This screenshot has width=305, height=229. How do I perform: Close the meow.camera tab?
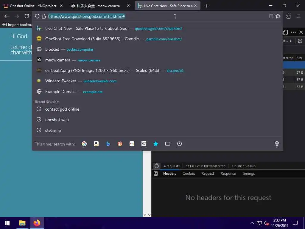pyautogui.click(x=128, y=6)
